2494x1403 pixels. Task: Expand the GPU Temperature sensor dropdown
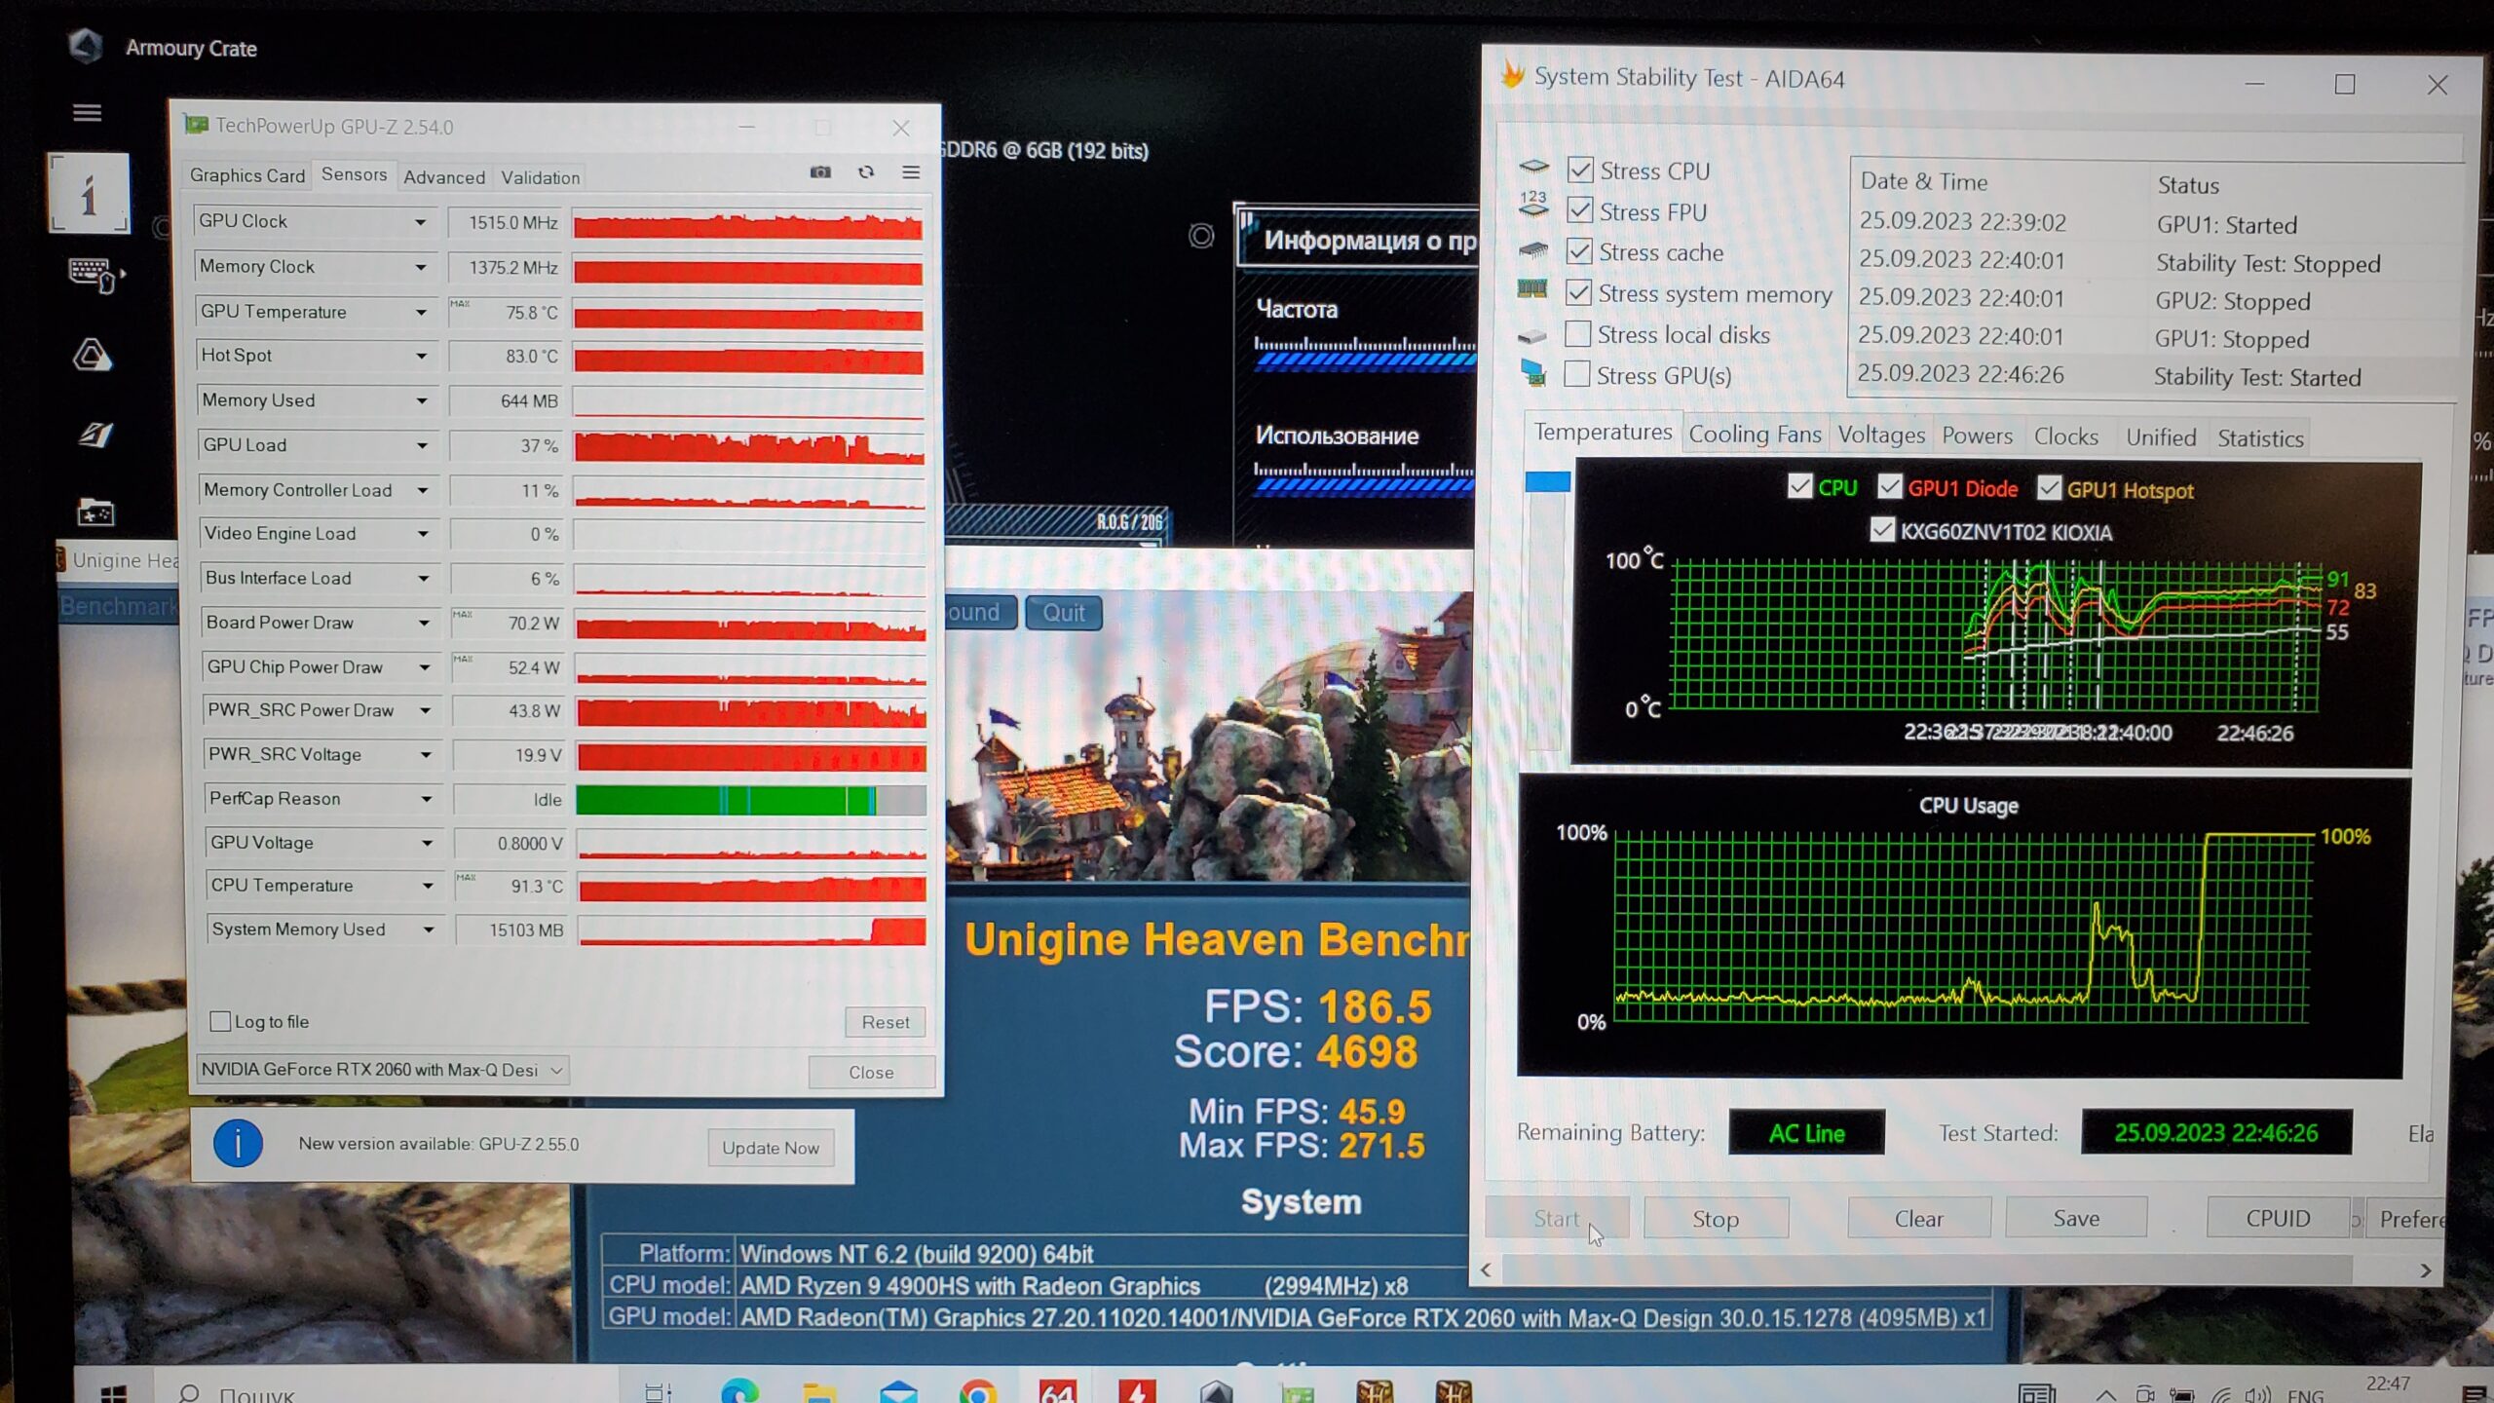[x=421, y=312]
